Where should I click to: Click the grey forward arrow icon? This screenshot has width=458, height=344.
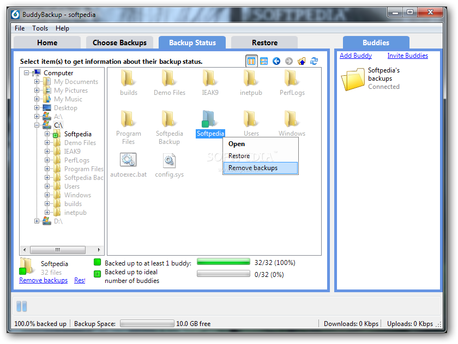tap(289, 61)
